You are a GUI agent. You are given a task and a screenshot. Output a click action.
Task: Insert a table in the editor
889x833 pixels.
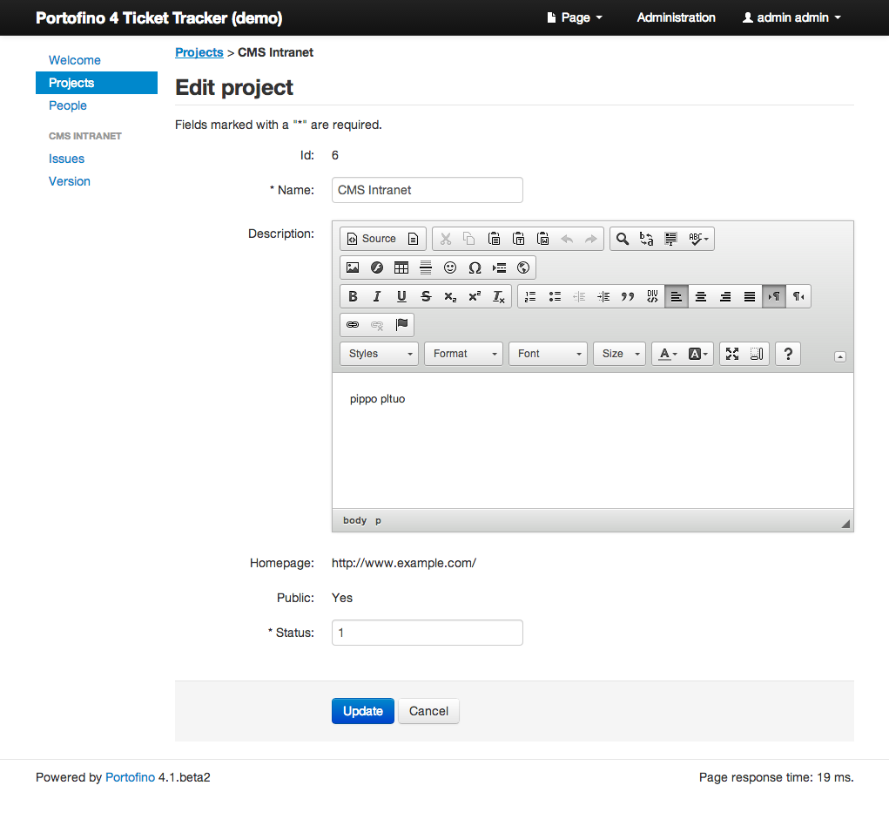(x=401, y=268)
